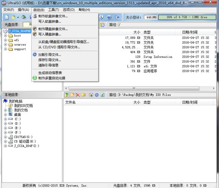
Task: Click the blue information (i) toolbar icon
Action: 102,17
